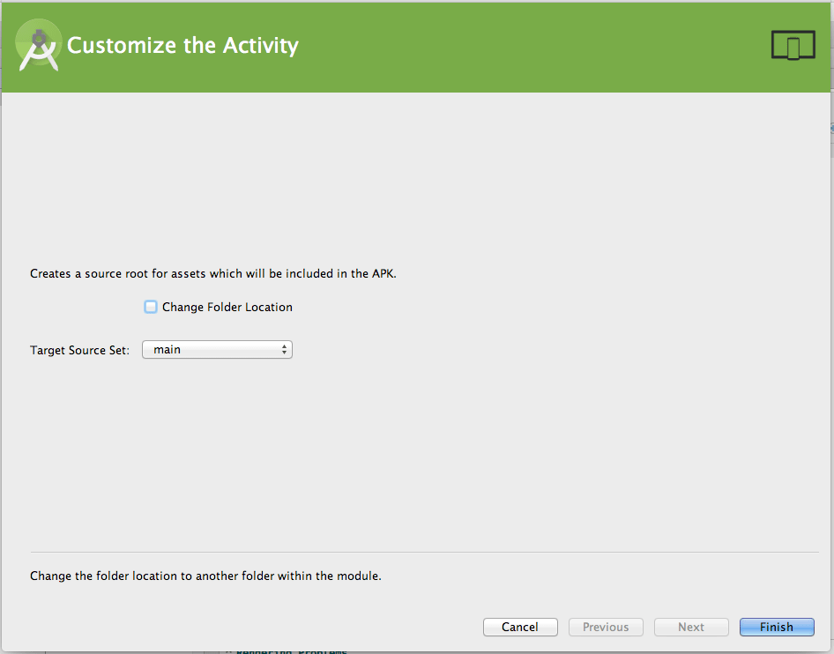Click the phone and tablet form-factor icon
This screenshot has width=834, height=654.
(793, 45)
